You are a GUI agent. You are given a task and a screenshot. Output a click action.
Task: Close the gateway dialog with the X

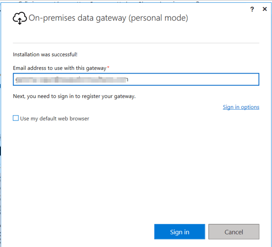pyautogui.click(x=265, y=9)
